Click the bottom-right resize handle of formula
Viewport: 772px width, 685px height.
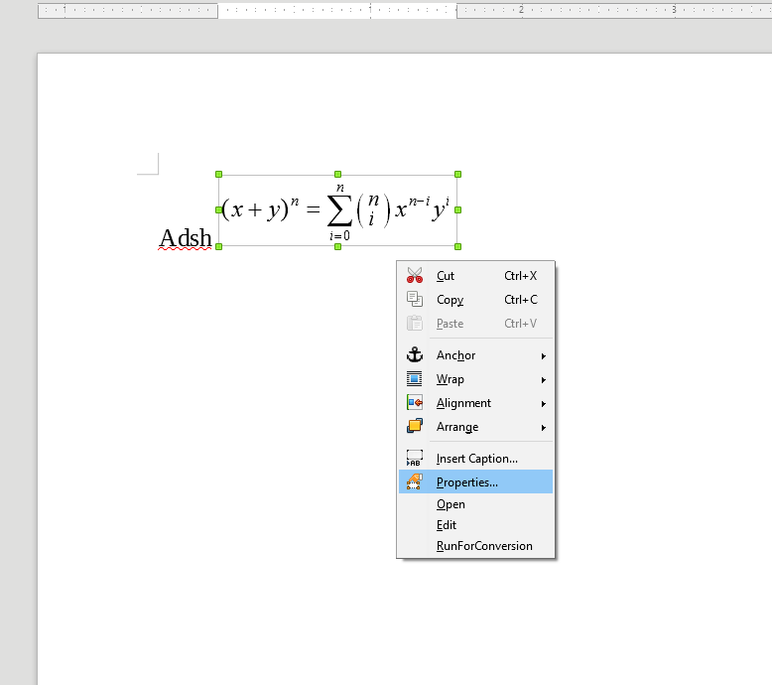pyautogui.click(x=457, y=246)
